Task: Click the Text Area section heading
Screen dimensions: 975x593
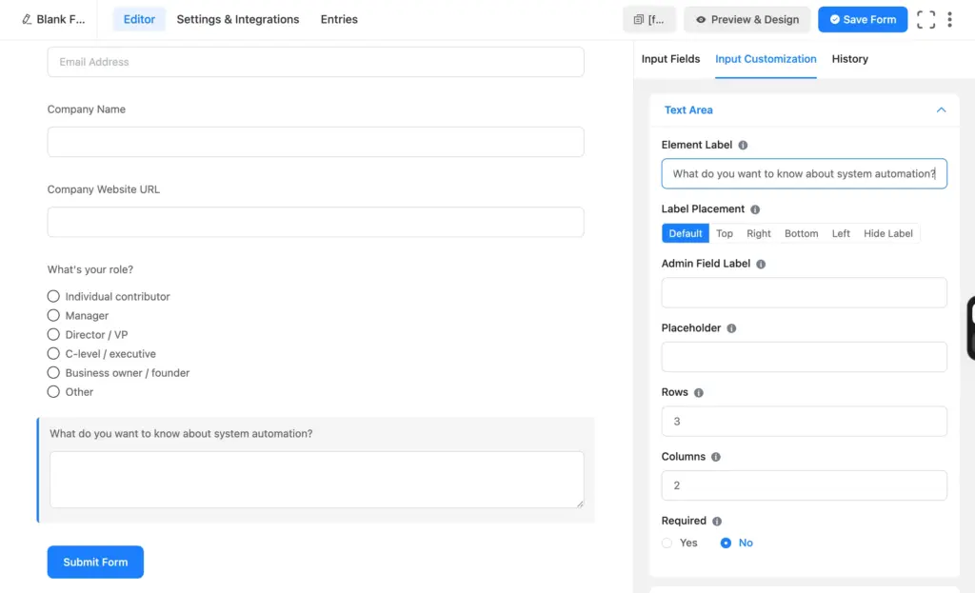Action: (687, 110)
